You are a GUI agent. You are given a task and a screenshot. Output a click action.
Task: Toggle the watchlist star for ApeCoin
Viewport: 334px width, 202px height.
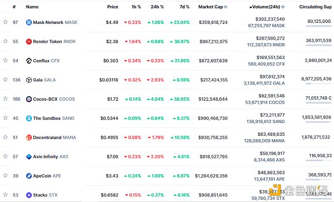(6, 175)
